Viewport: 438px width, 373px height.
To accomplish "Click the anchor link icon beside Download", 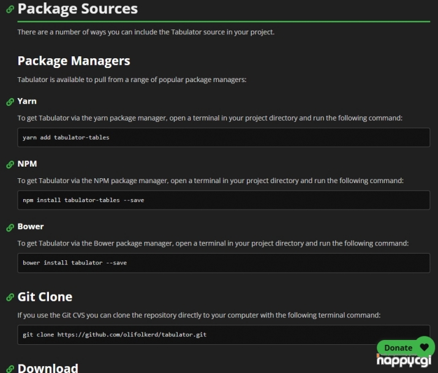I will coord(10,368).
